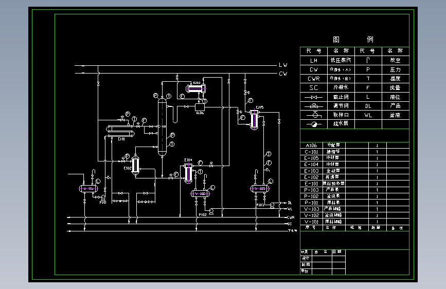Select the E101 preheater exchanger drawing
Viewport: 446px width, 289px height.
tap(120, 131)
